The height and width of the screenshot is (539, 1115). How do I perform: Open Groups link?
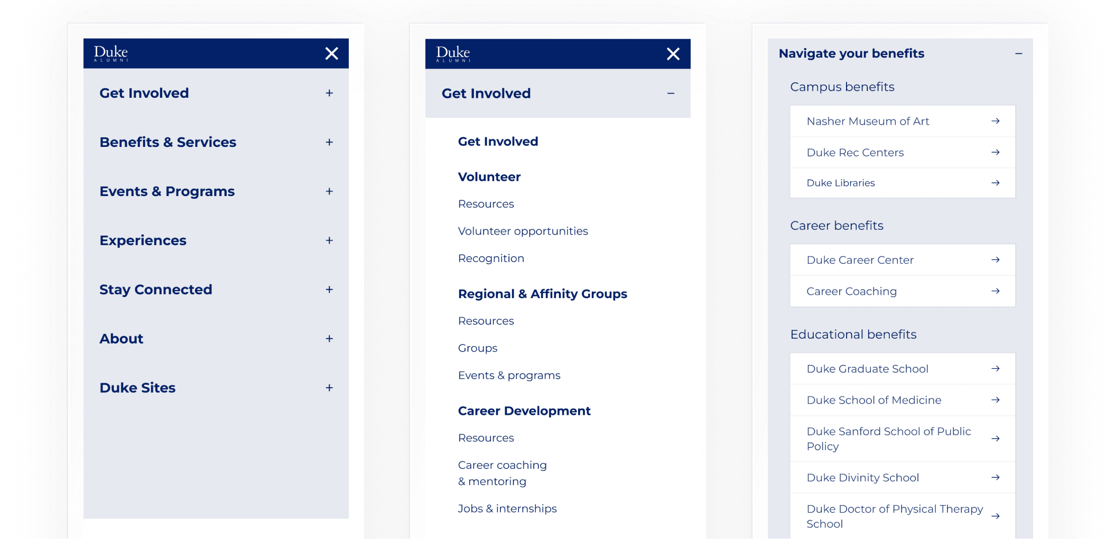[x=478, y=348]
